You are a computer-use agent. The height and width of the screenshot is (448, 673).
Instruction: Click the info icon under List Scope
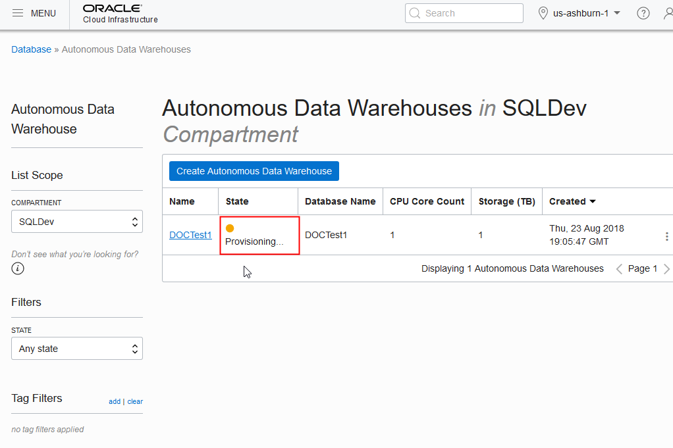click(18, 268)
